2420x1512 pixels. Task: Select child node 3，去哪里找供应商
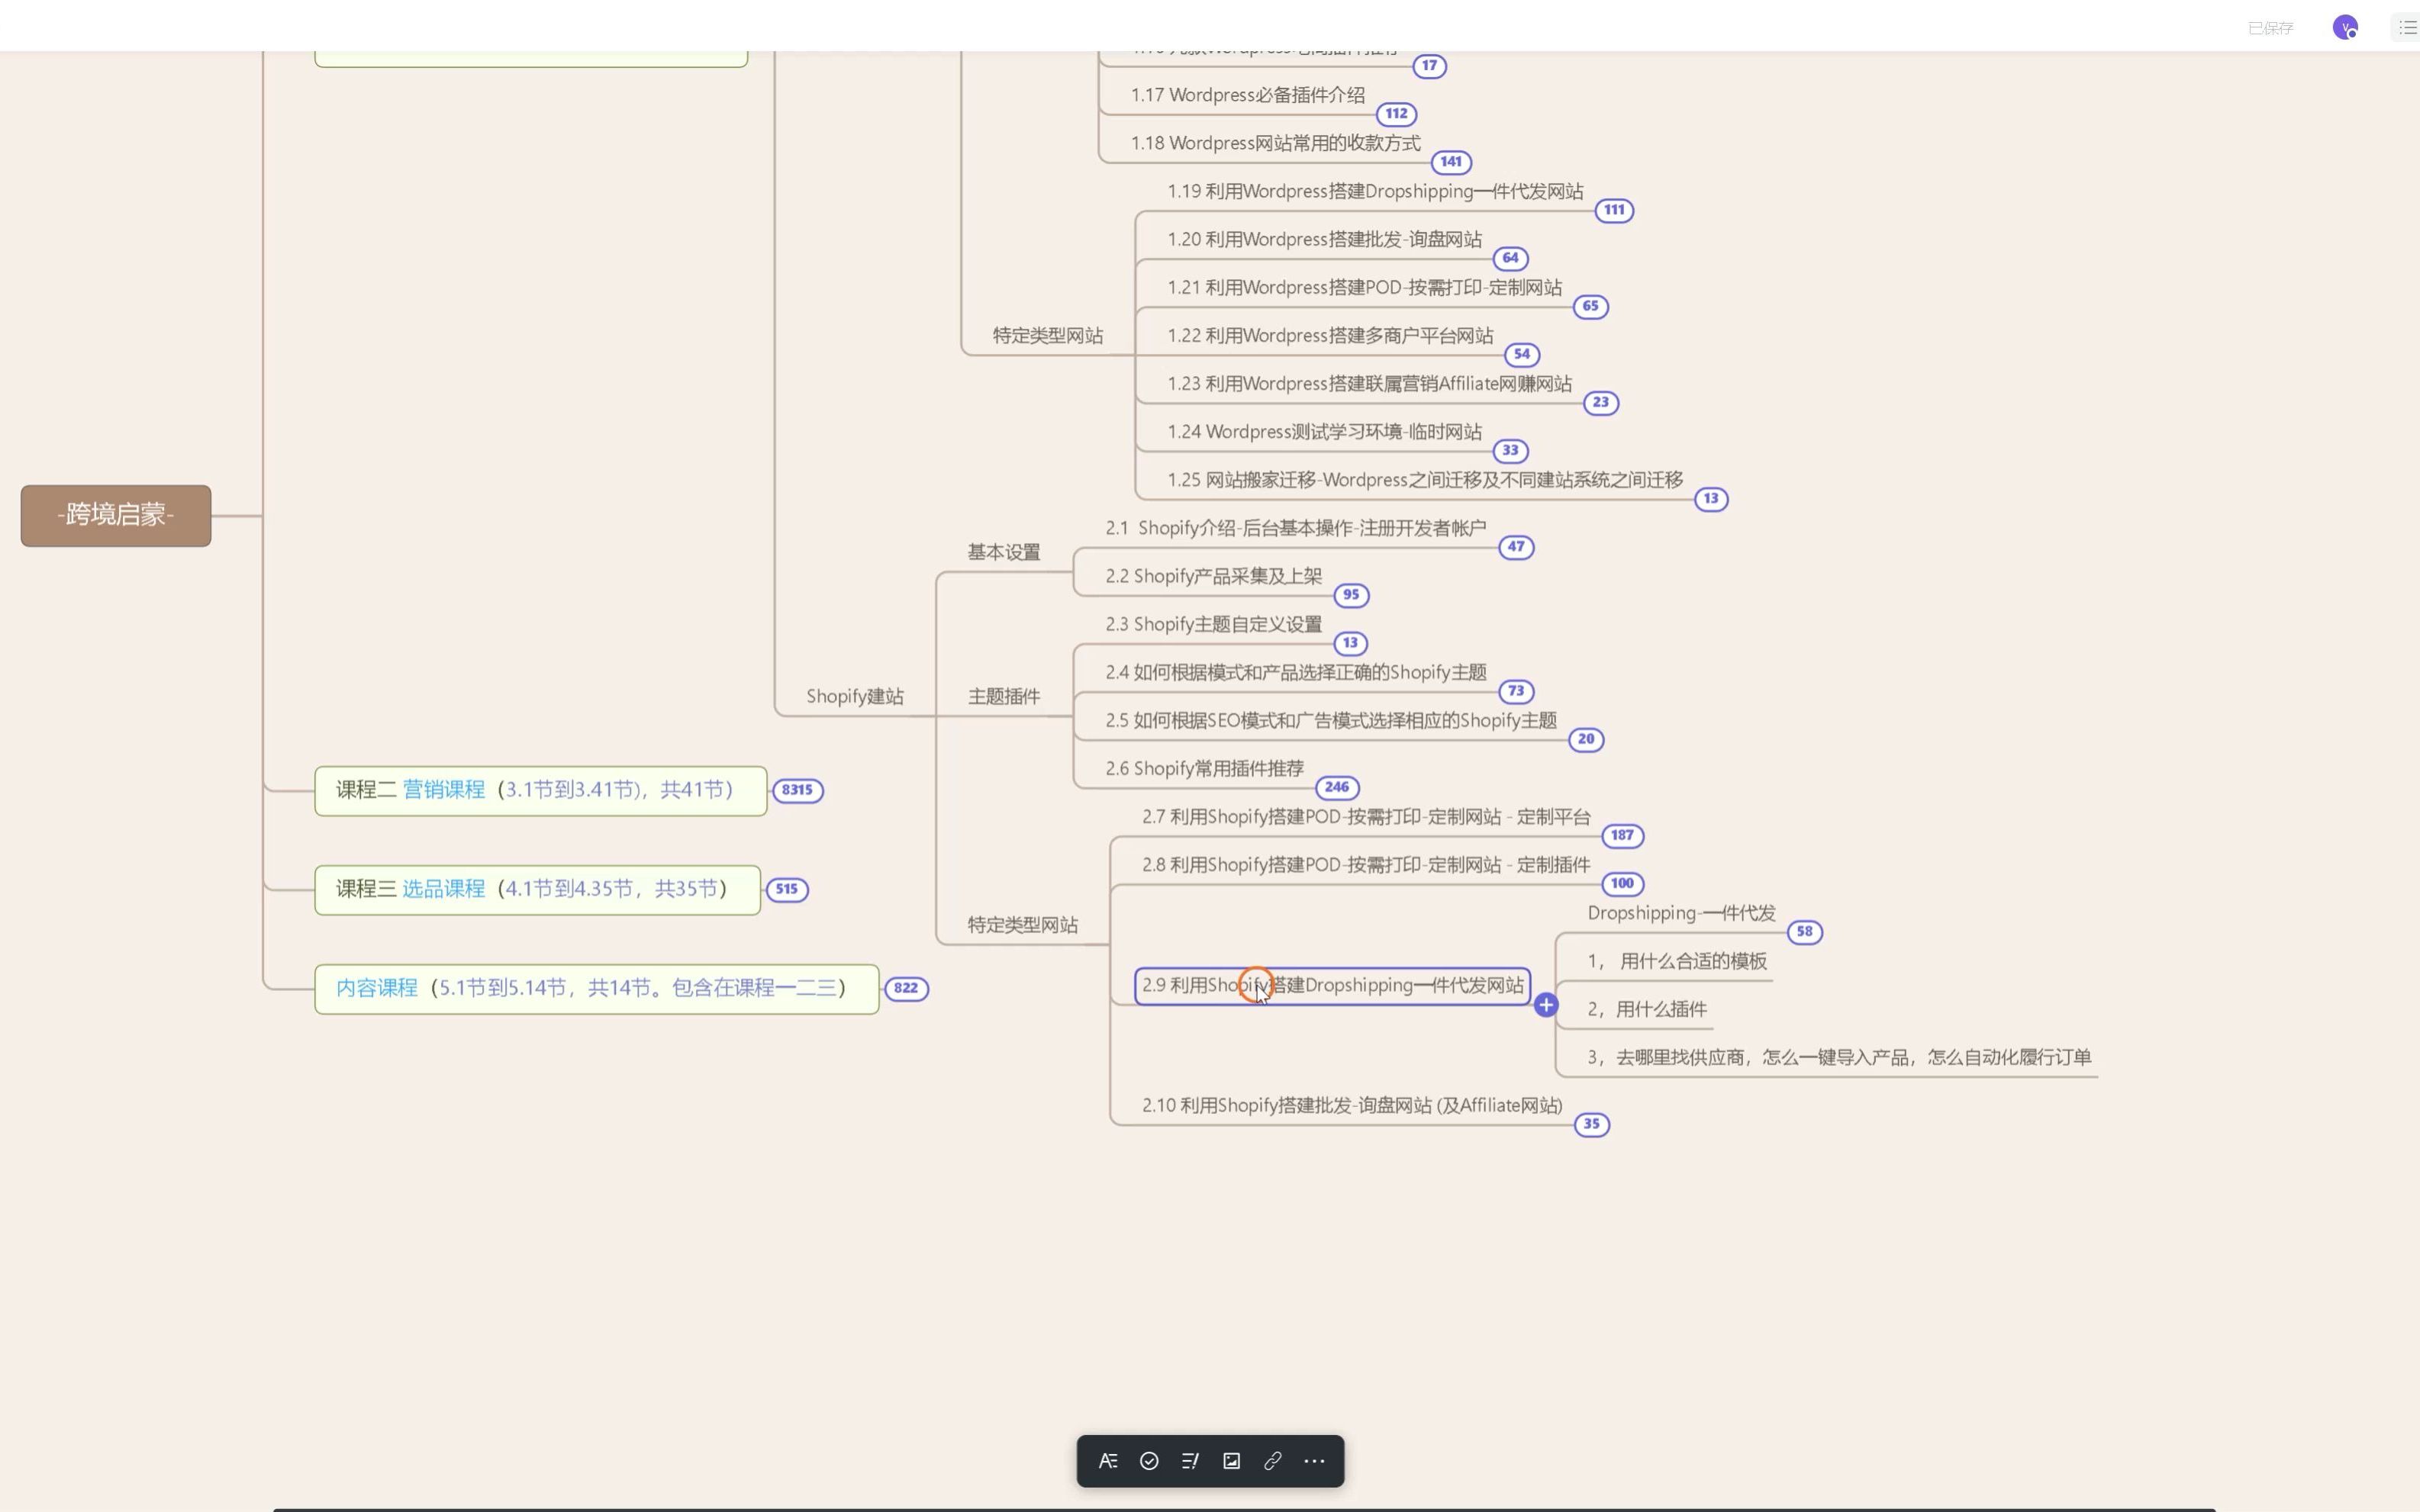coord(1838,1057)
